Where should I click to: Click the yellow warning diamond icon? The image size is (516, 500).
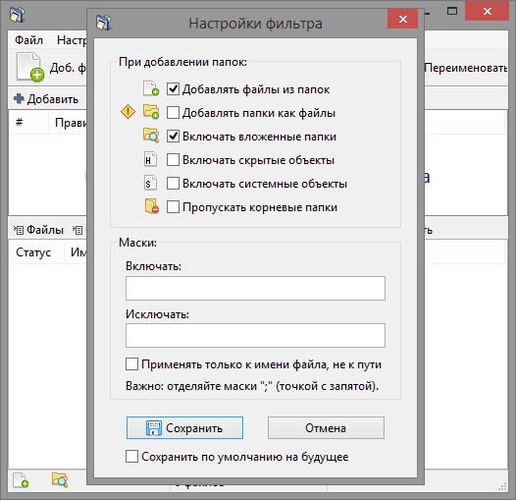point(128,112)
